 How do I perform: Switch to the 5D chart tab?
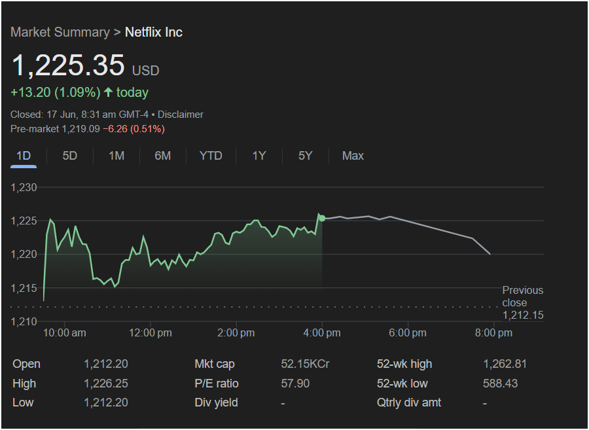click(70, 156)
